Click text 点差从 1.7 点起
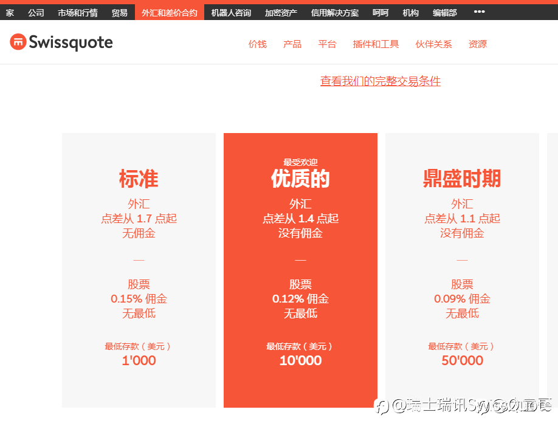This screenshot has width=558, height=432. (139, 219)
